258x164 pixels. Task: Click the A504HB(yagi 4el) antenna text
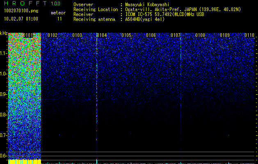[145, 19]
